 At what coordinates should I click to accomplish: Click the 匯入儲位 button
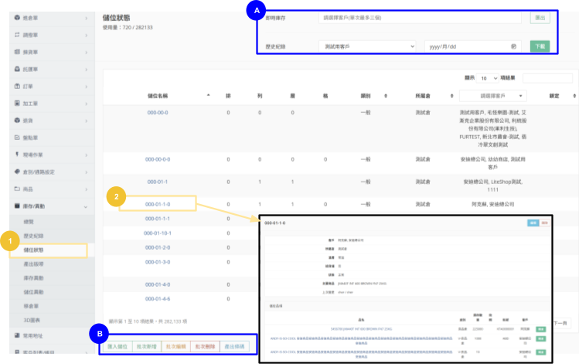click(x=118, y=346)
